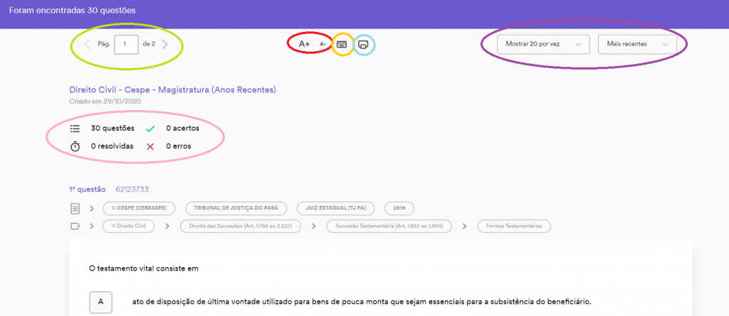729x316 pixels.
Task: Click the option A answer text
Action: [362, 302]
